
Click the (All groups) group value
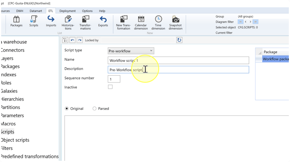(x=245, y=16)
